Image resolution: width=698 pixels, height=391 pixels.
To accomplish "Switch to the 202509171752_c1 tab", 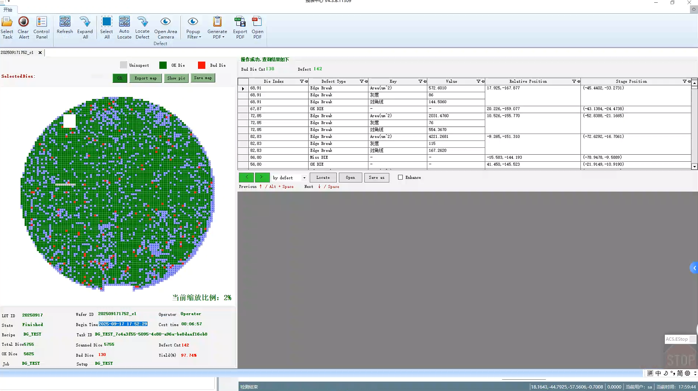I will [x=17, y=52].
